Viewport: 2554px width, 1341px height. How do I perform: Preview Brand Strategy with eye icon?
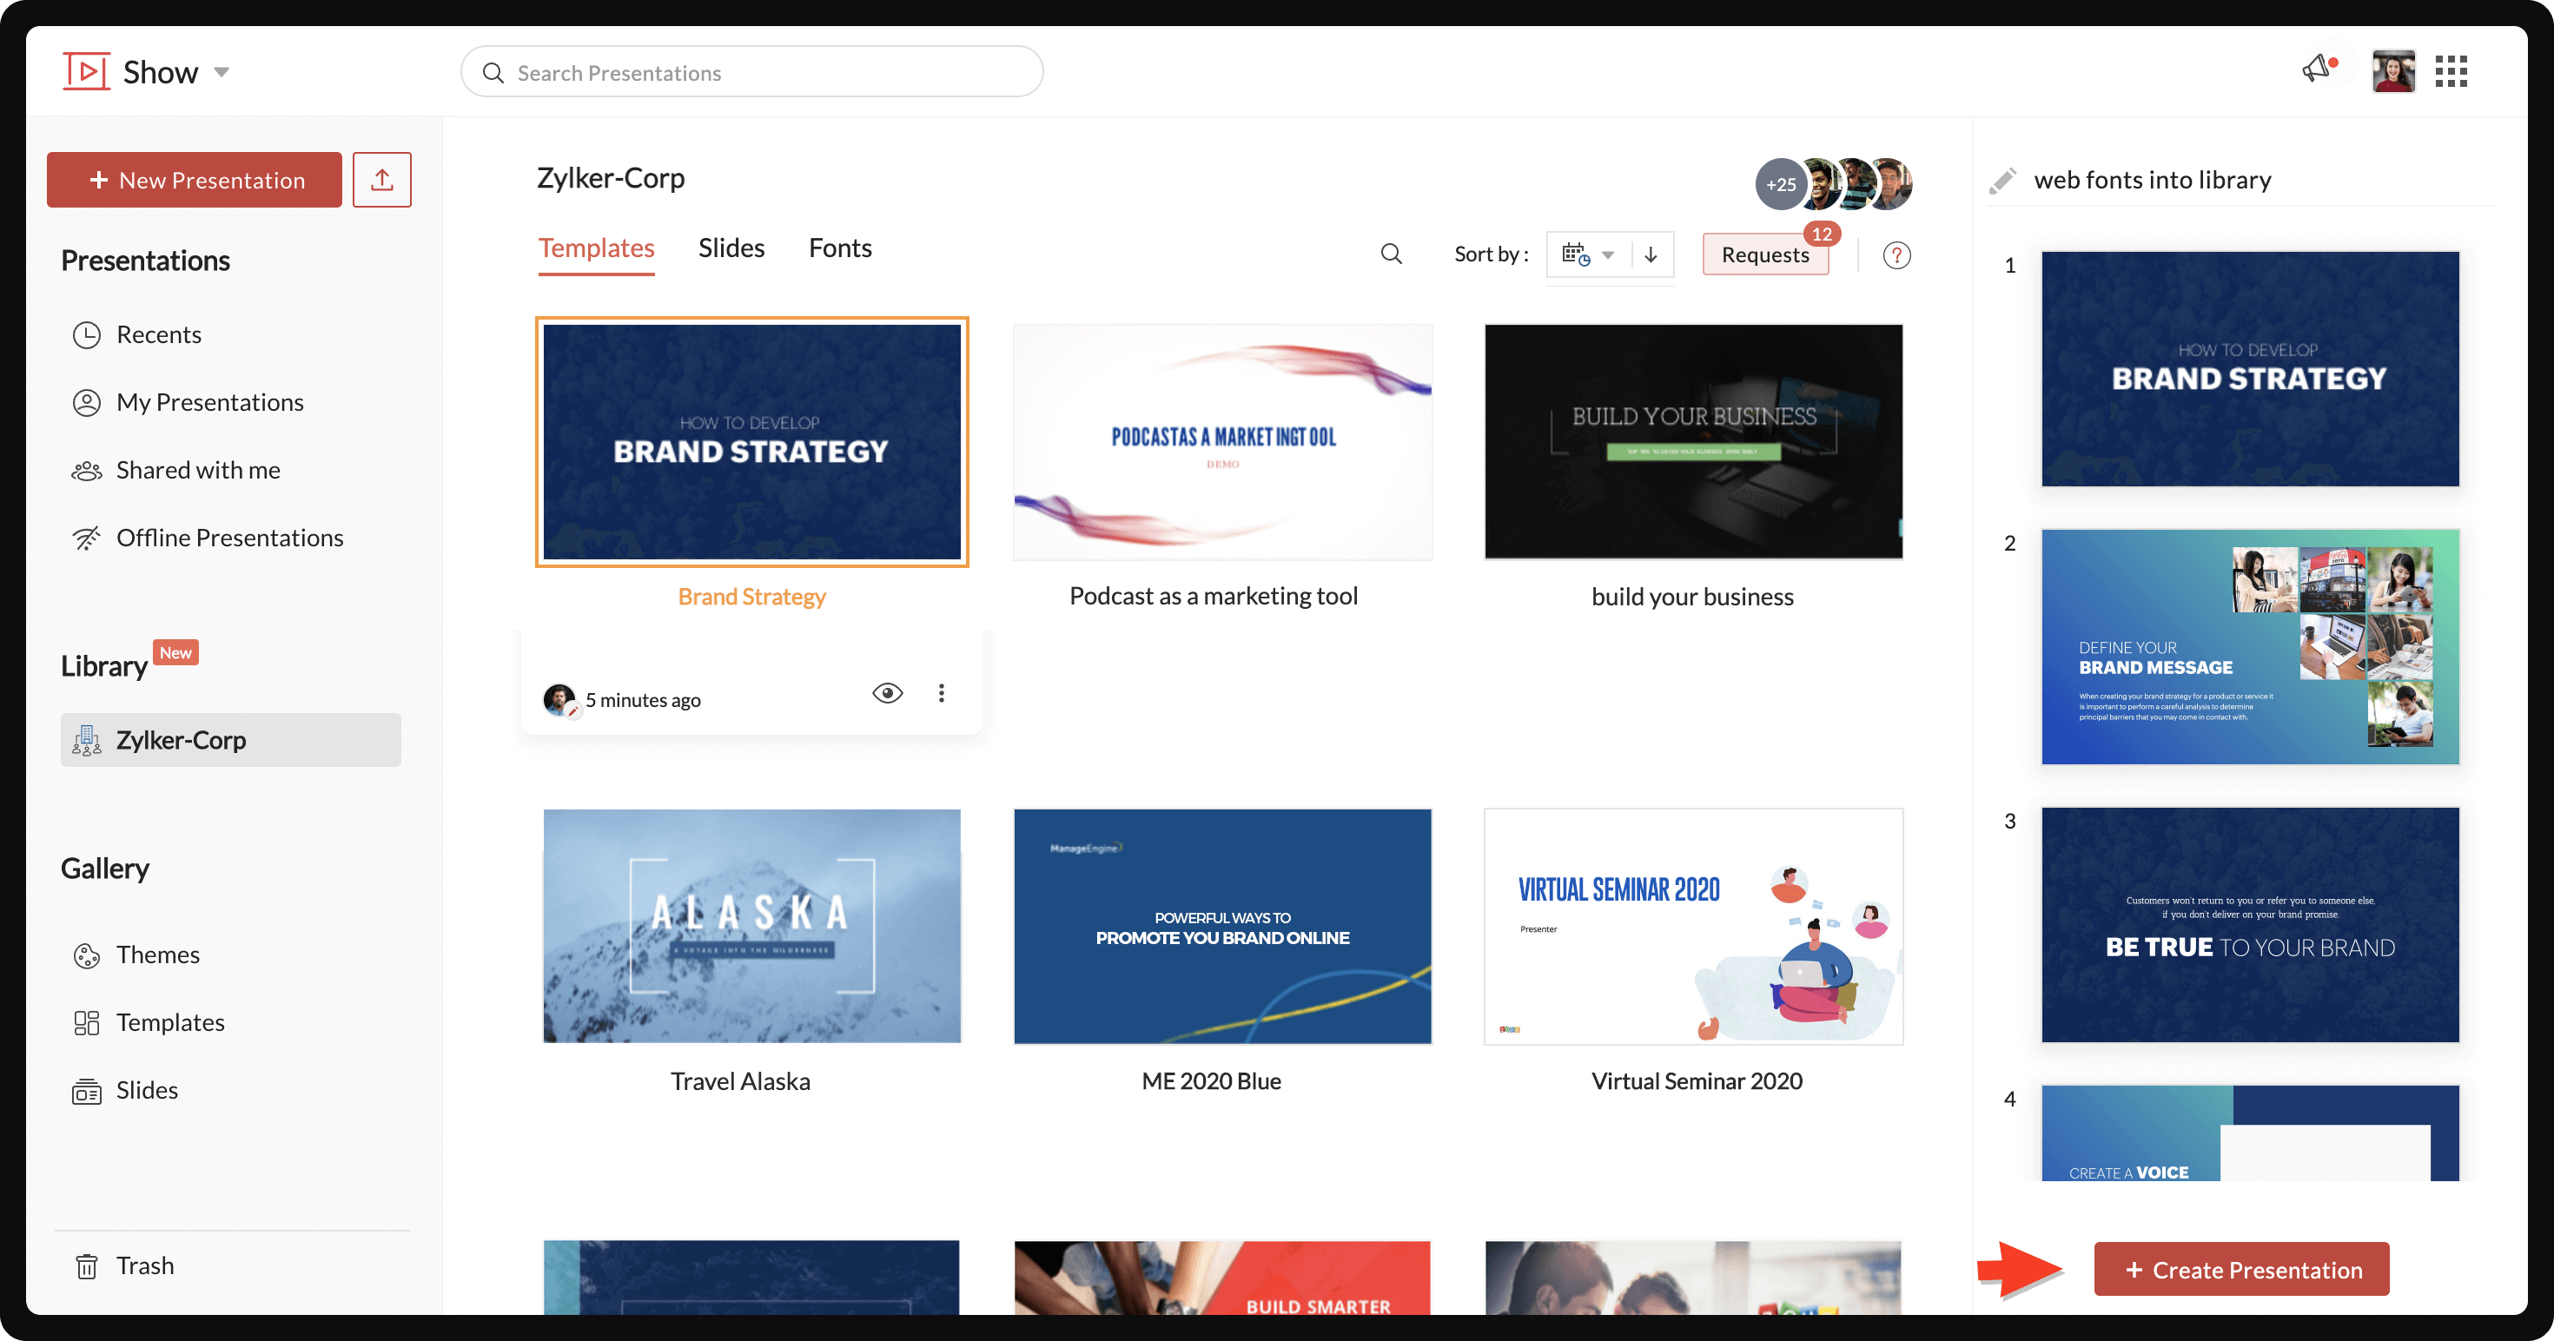pyautogui.click(x=887, y=693)
